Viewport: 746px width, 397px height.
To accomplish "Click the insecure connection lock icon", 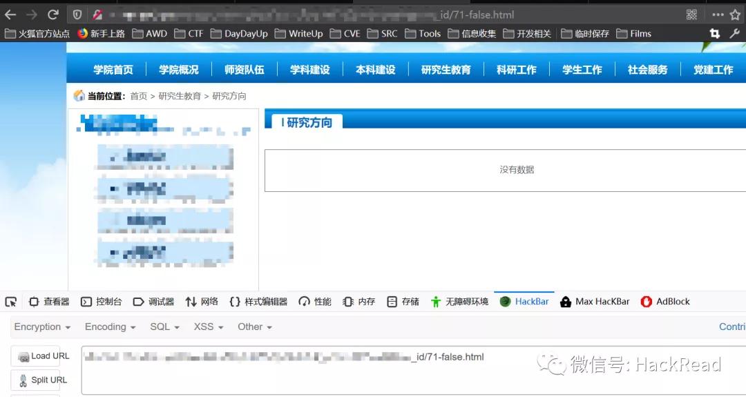I will pos(97,14).
